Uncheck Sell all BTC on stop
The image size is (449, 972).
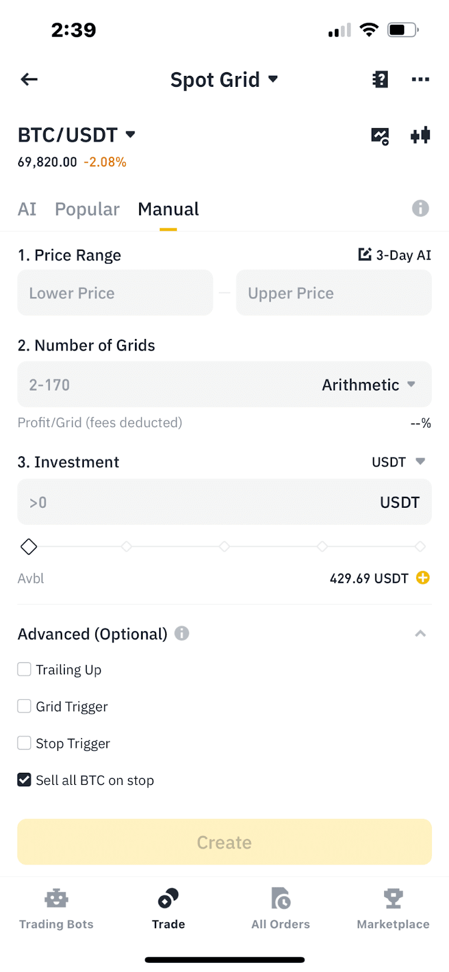point(24,779)
